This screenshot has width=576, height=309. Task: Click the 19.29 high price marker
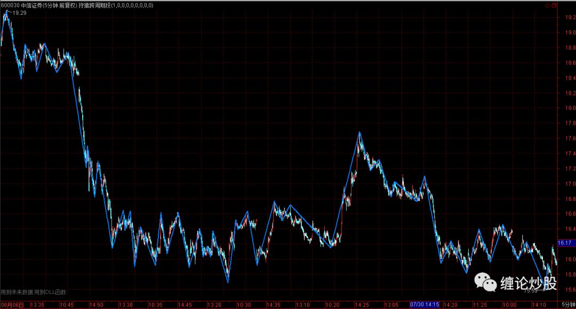18,12
